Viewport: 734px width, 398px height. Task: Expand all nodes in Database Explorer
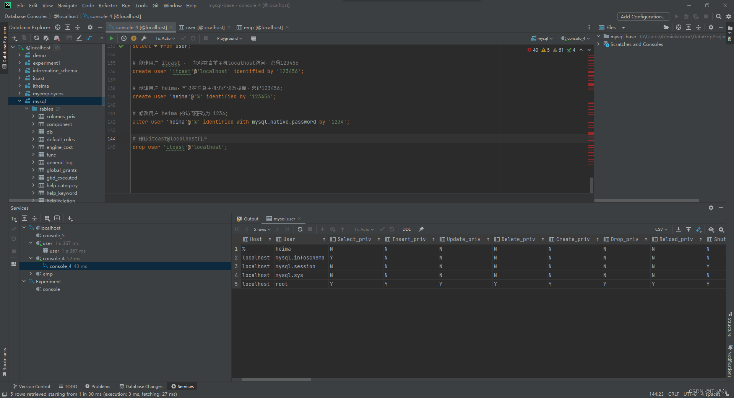point(68,27)
